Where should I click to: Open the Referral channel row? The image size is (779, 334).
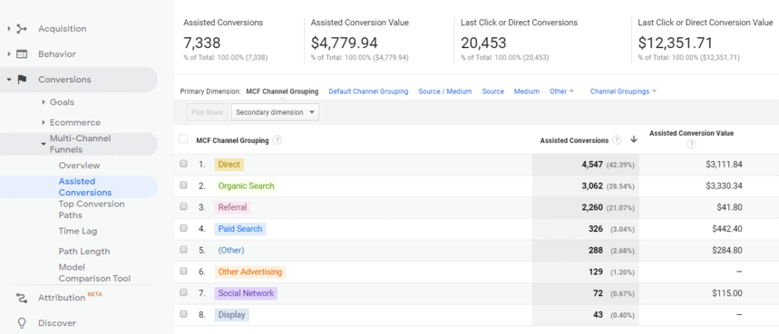click(x=232, y=207)
